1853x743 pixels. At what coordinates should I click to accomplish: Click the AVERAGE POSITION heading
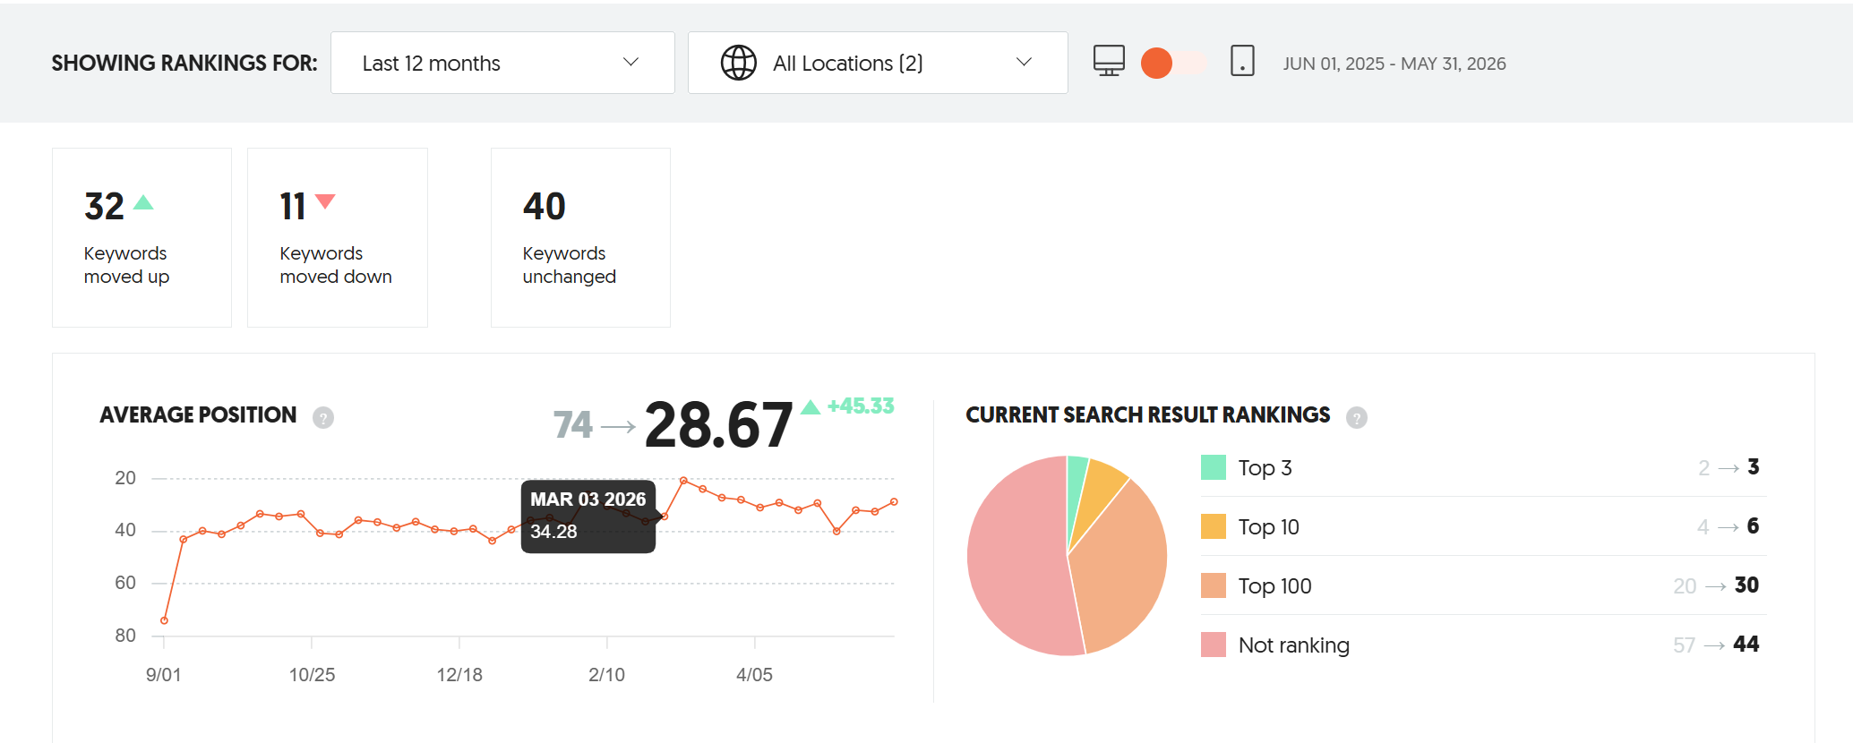[198, 415]
